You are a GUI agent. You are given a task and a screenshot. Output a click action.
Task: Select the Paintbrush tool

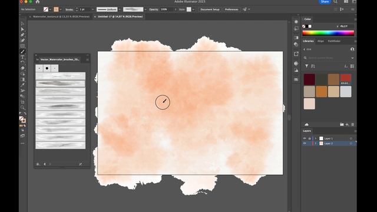point(22,51)
